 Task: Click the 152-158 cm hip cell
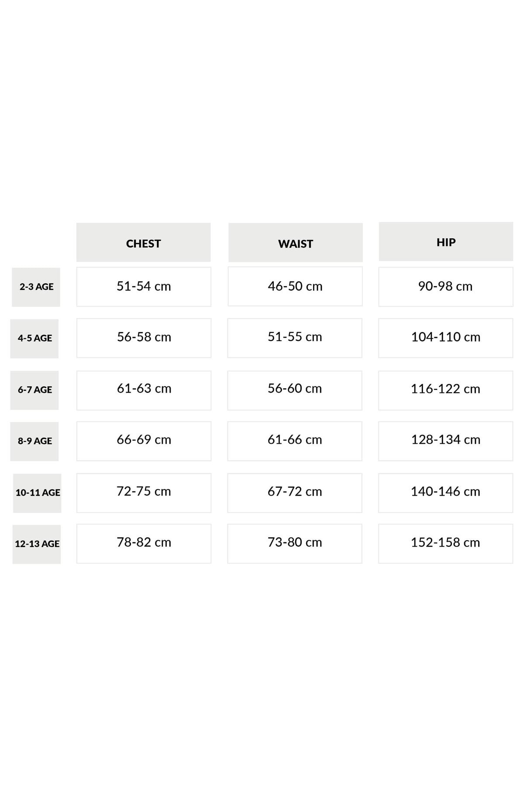[x=446, y=544]
